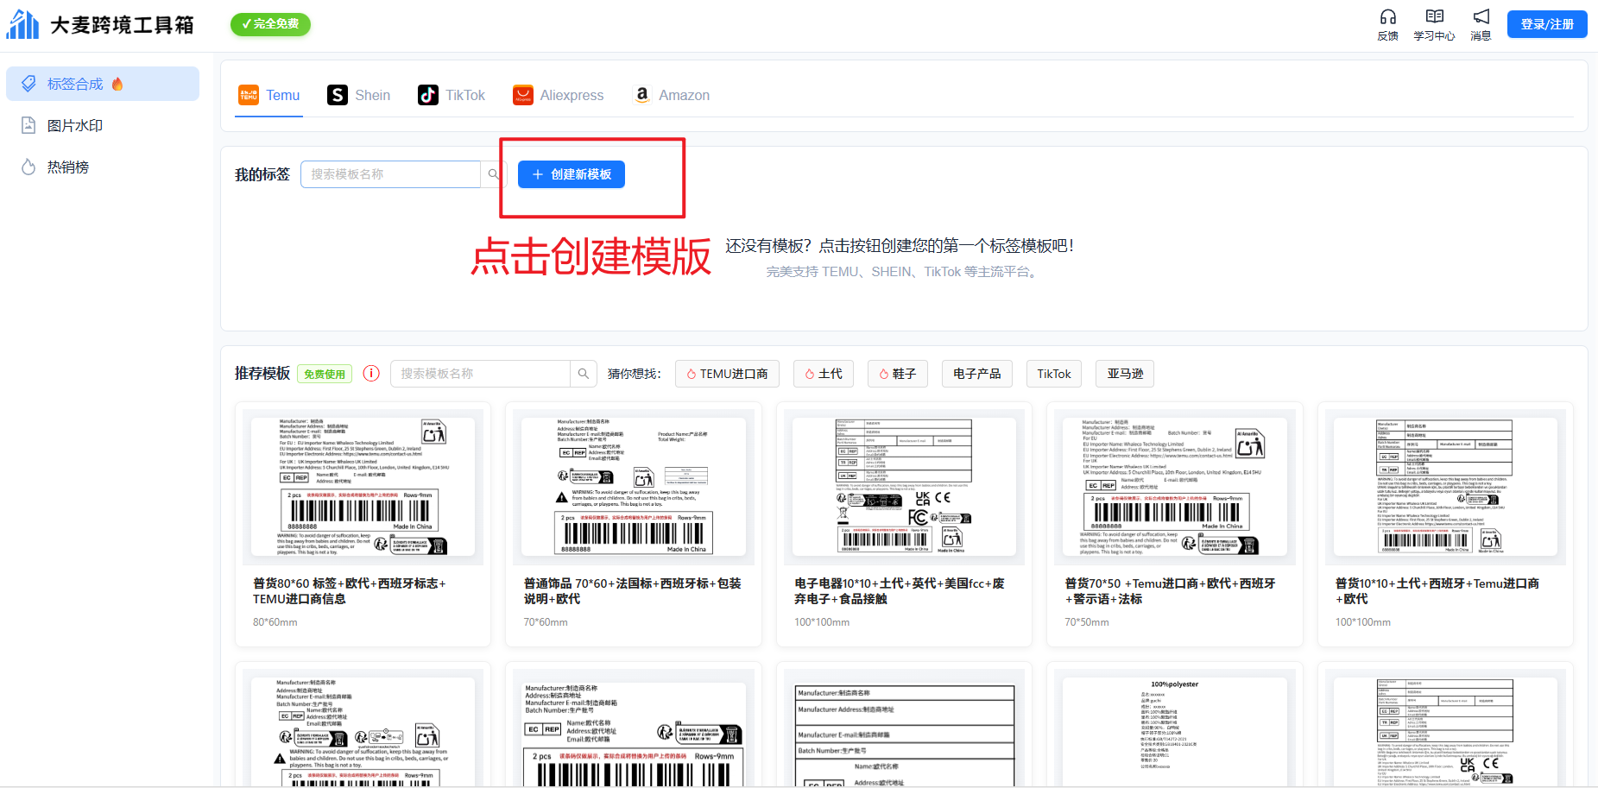Viewport: 1598px width, 788px height.
Task: Select the TikTok suggestion tag under 猜你想找
Action: (1054, 374)
